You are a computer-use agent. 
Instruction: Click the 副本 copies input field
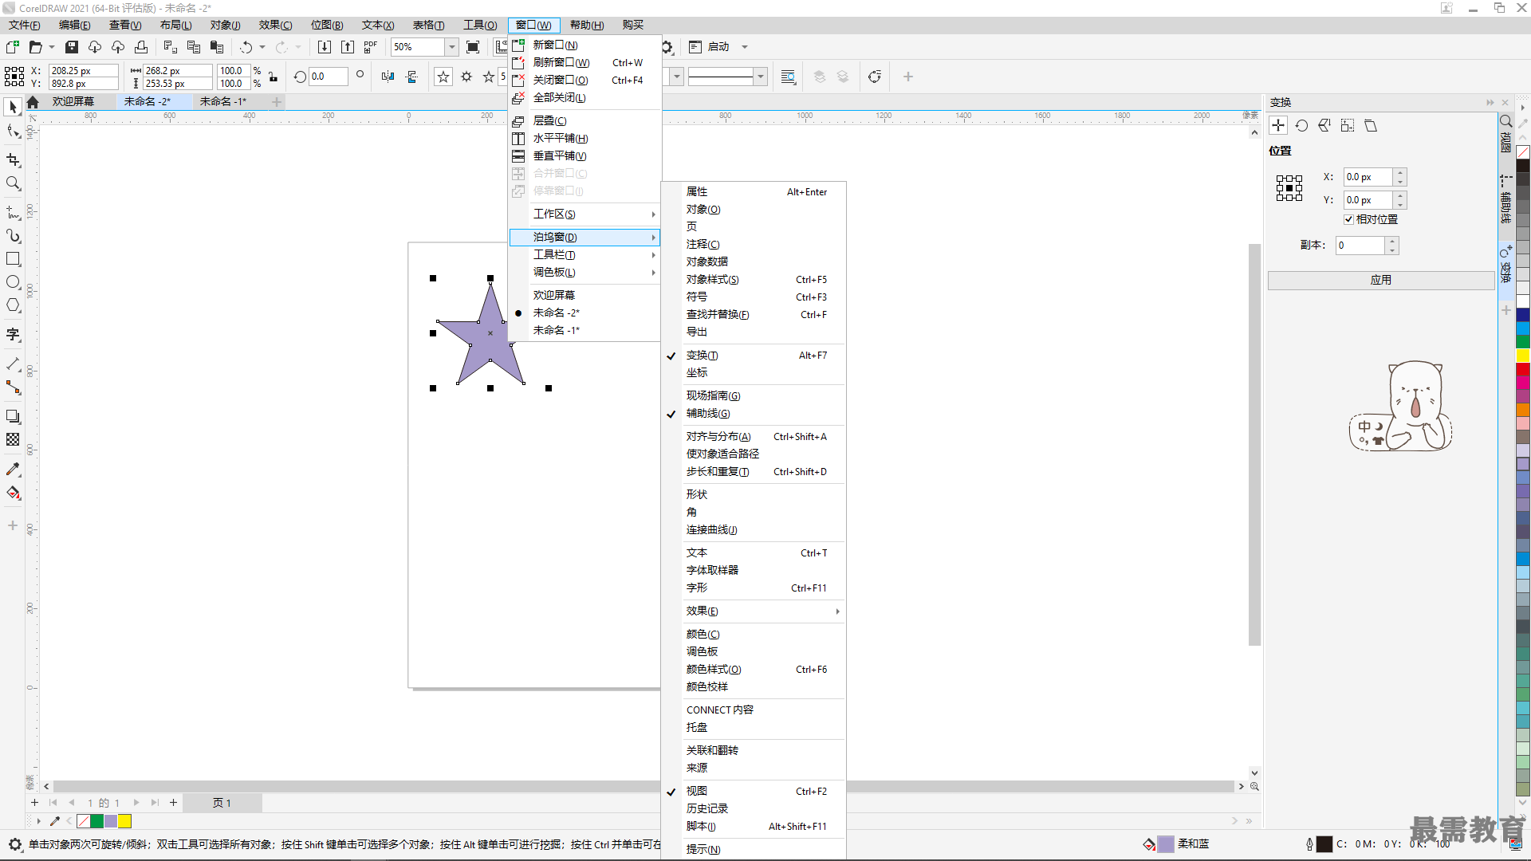(1360, 246)
